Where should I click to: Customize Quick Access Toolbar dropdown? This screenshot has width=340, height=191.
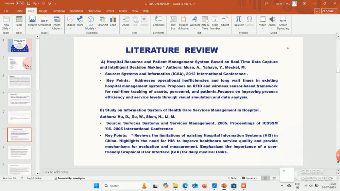click(x=56, y=4)
